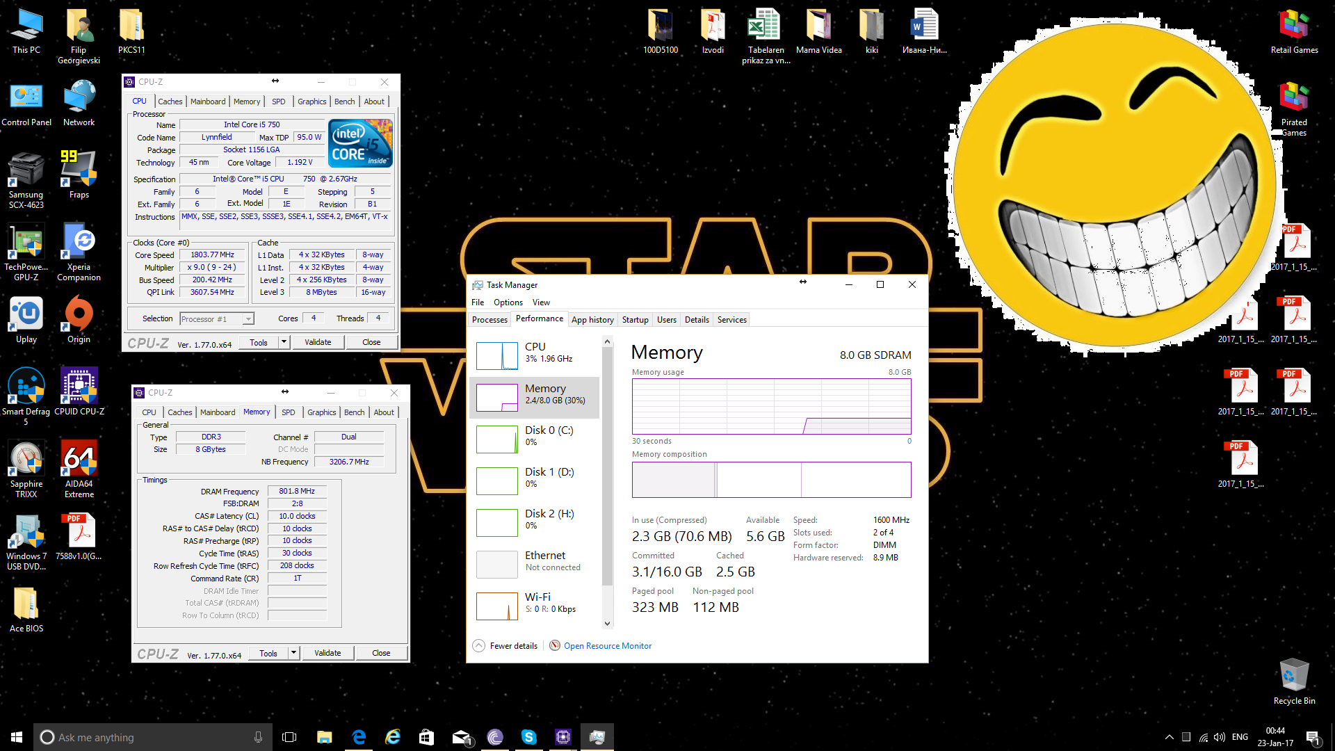Select Disk 0 (C:) performance entry
This screenshot has width=1335, height=751.
[535, 439]
